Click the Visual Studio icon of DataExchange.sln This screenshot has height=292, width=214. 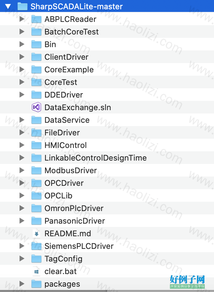click(36, 107)
